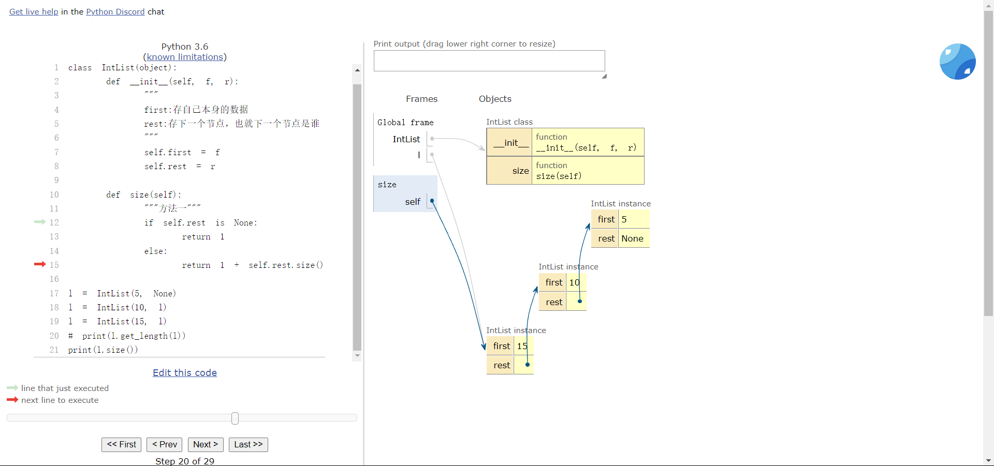Image resolution: width=994 pixels, height=466 pixels.
Task: Open the known limitations link
Action: (185, 57)
